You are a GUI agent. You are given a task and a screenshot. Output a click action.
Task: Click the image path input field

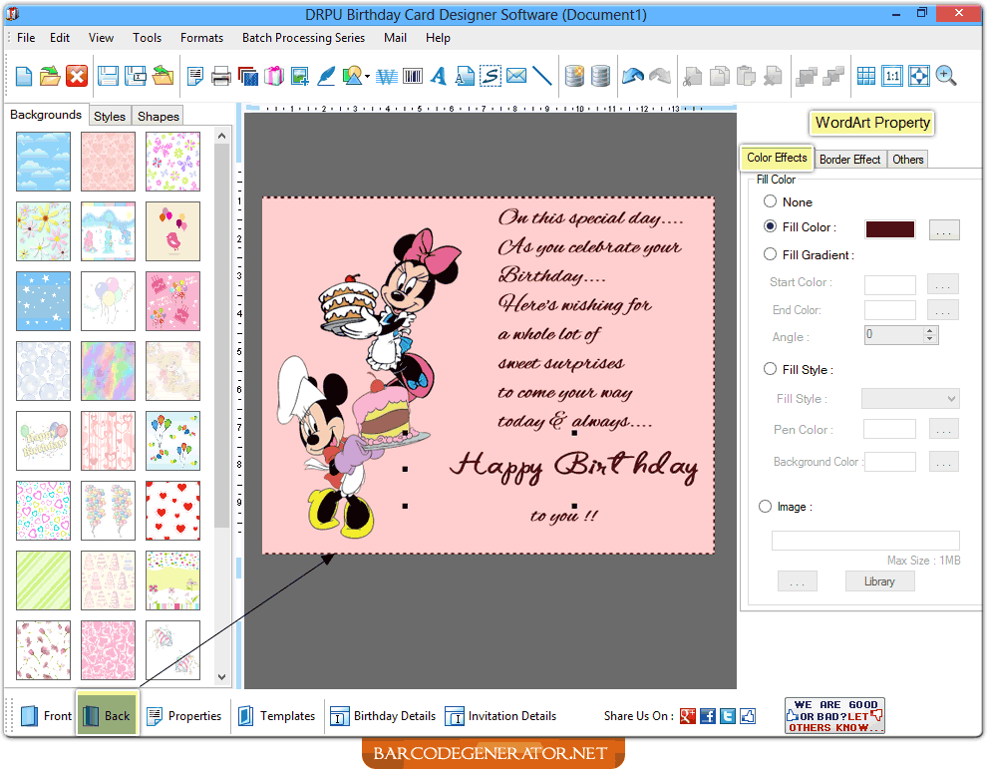pyautogui.click(x=865, y=541)
